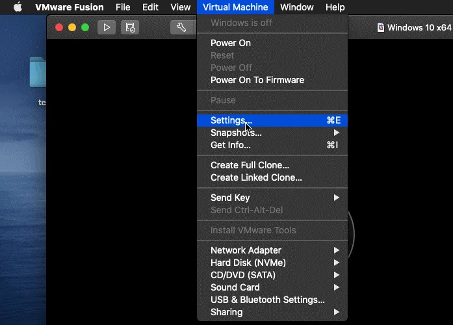Click the Windows 10 x64 title document icon

tap(380, 27)
